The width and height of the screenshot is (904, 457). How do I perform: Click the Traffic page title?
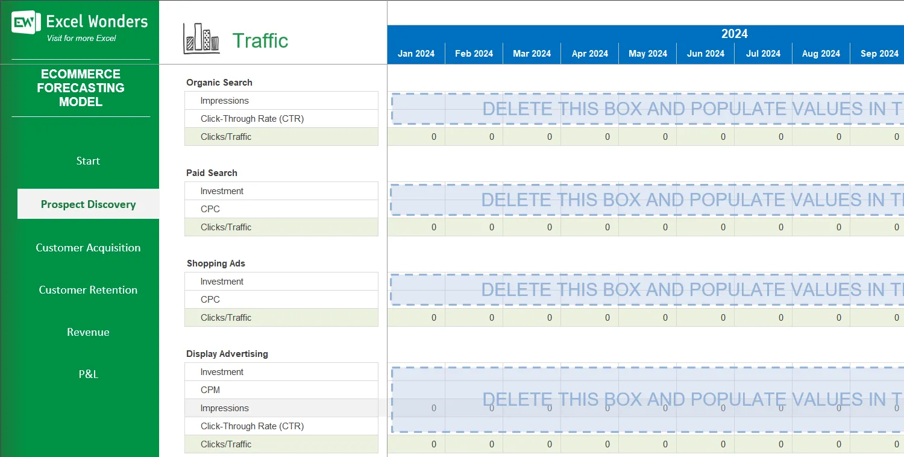click(x=260, y=40)
